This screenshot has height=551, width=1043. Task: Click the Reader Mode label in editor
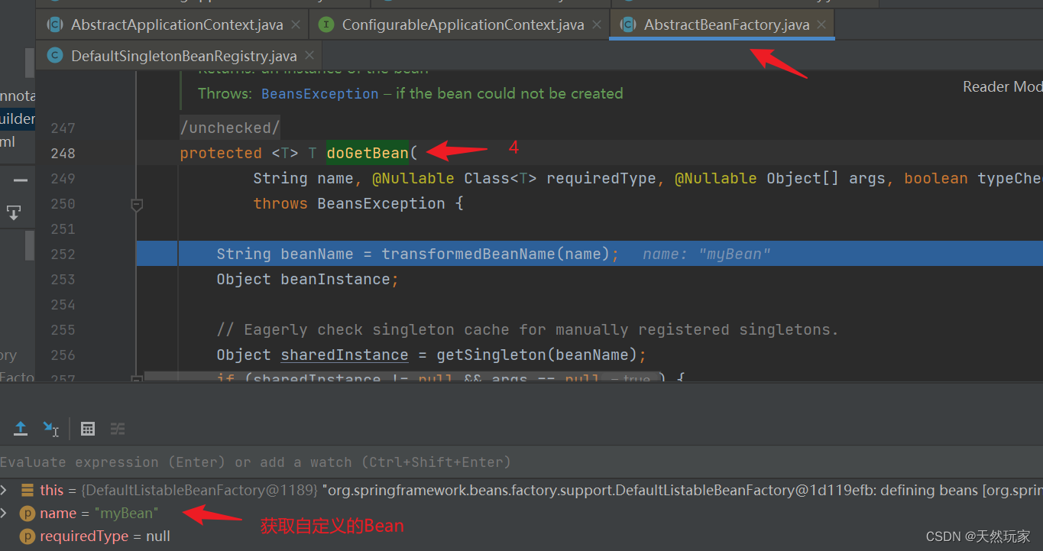1003,87
